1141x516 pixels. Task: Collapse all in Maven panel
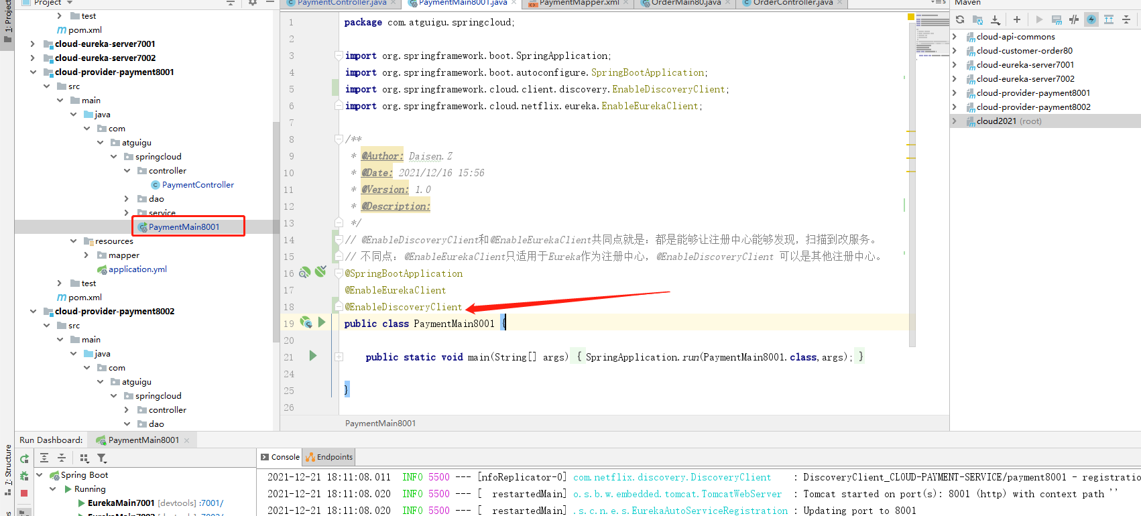coord(1126,19)
